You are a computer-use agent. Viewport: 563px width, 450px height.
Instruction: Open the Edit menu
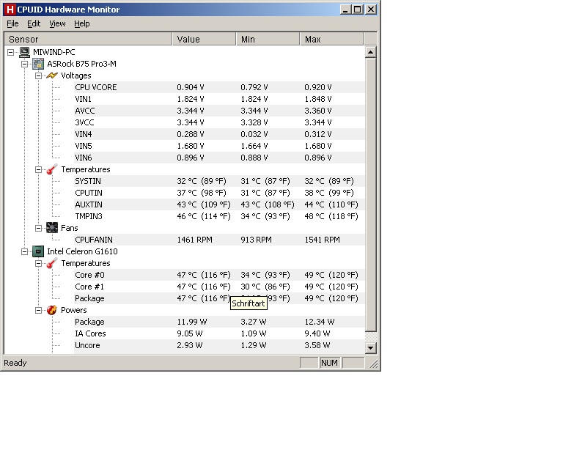(x=34, y=23)
